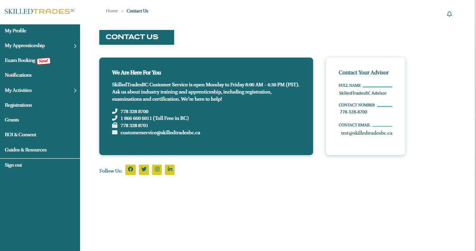This screenshot has width=476, height=251.
Task: Open Exam Booking in the sidebar
Action: 20,60
